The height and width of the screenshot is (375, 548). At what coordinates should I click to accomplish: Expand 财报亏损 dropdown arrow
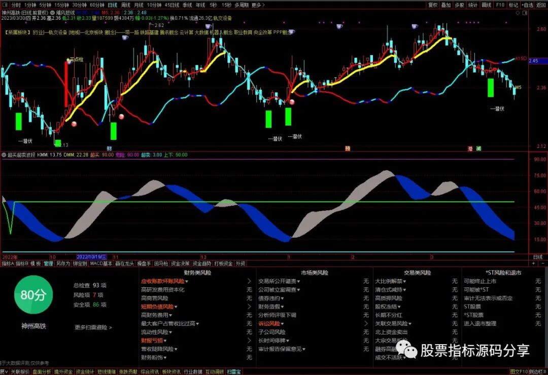pos(165,341)
